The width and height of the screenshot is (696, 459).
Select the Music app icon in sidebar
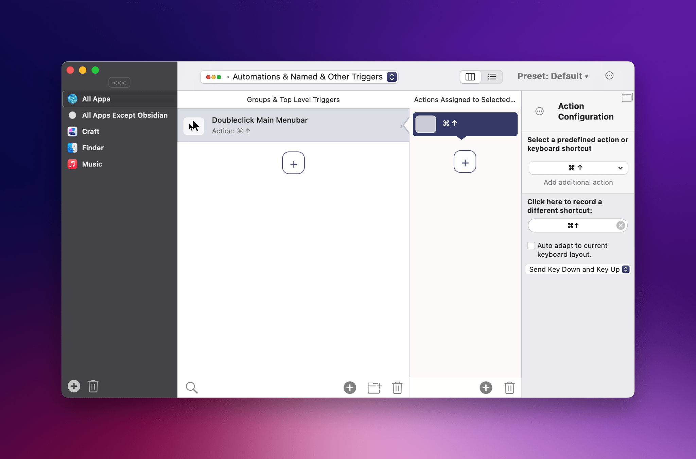coord(72,164)
